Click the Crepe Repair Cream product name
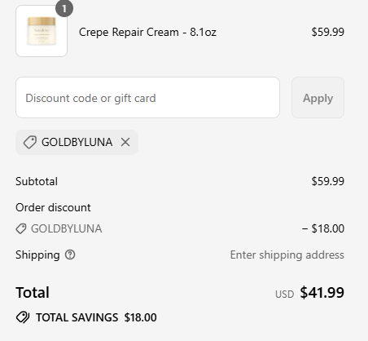The image size is (368, 341). [x=147, y=32]
